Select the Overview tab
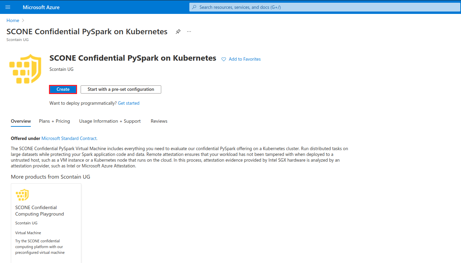Image resolution: width=461 pixels, height=263 pixels. 21,121
